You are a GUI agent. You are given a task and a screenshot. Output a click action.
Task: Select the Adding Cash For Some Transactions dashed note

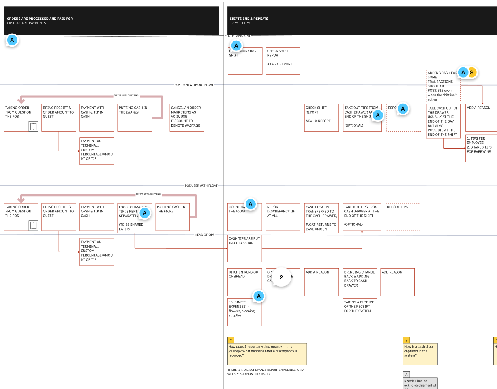coord(443,86)
